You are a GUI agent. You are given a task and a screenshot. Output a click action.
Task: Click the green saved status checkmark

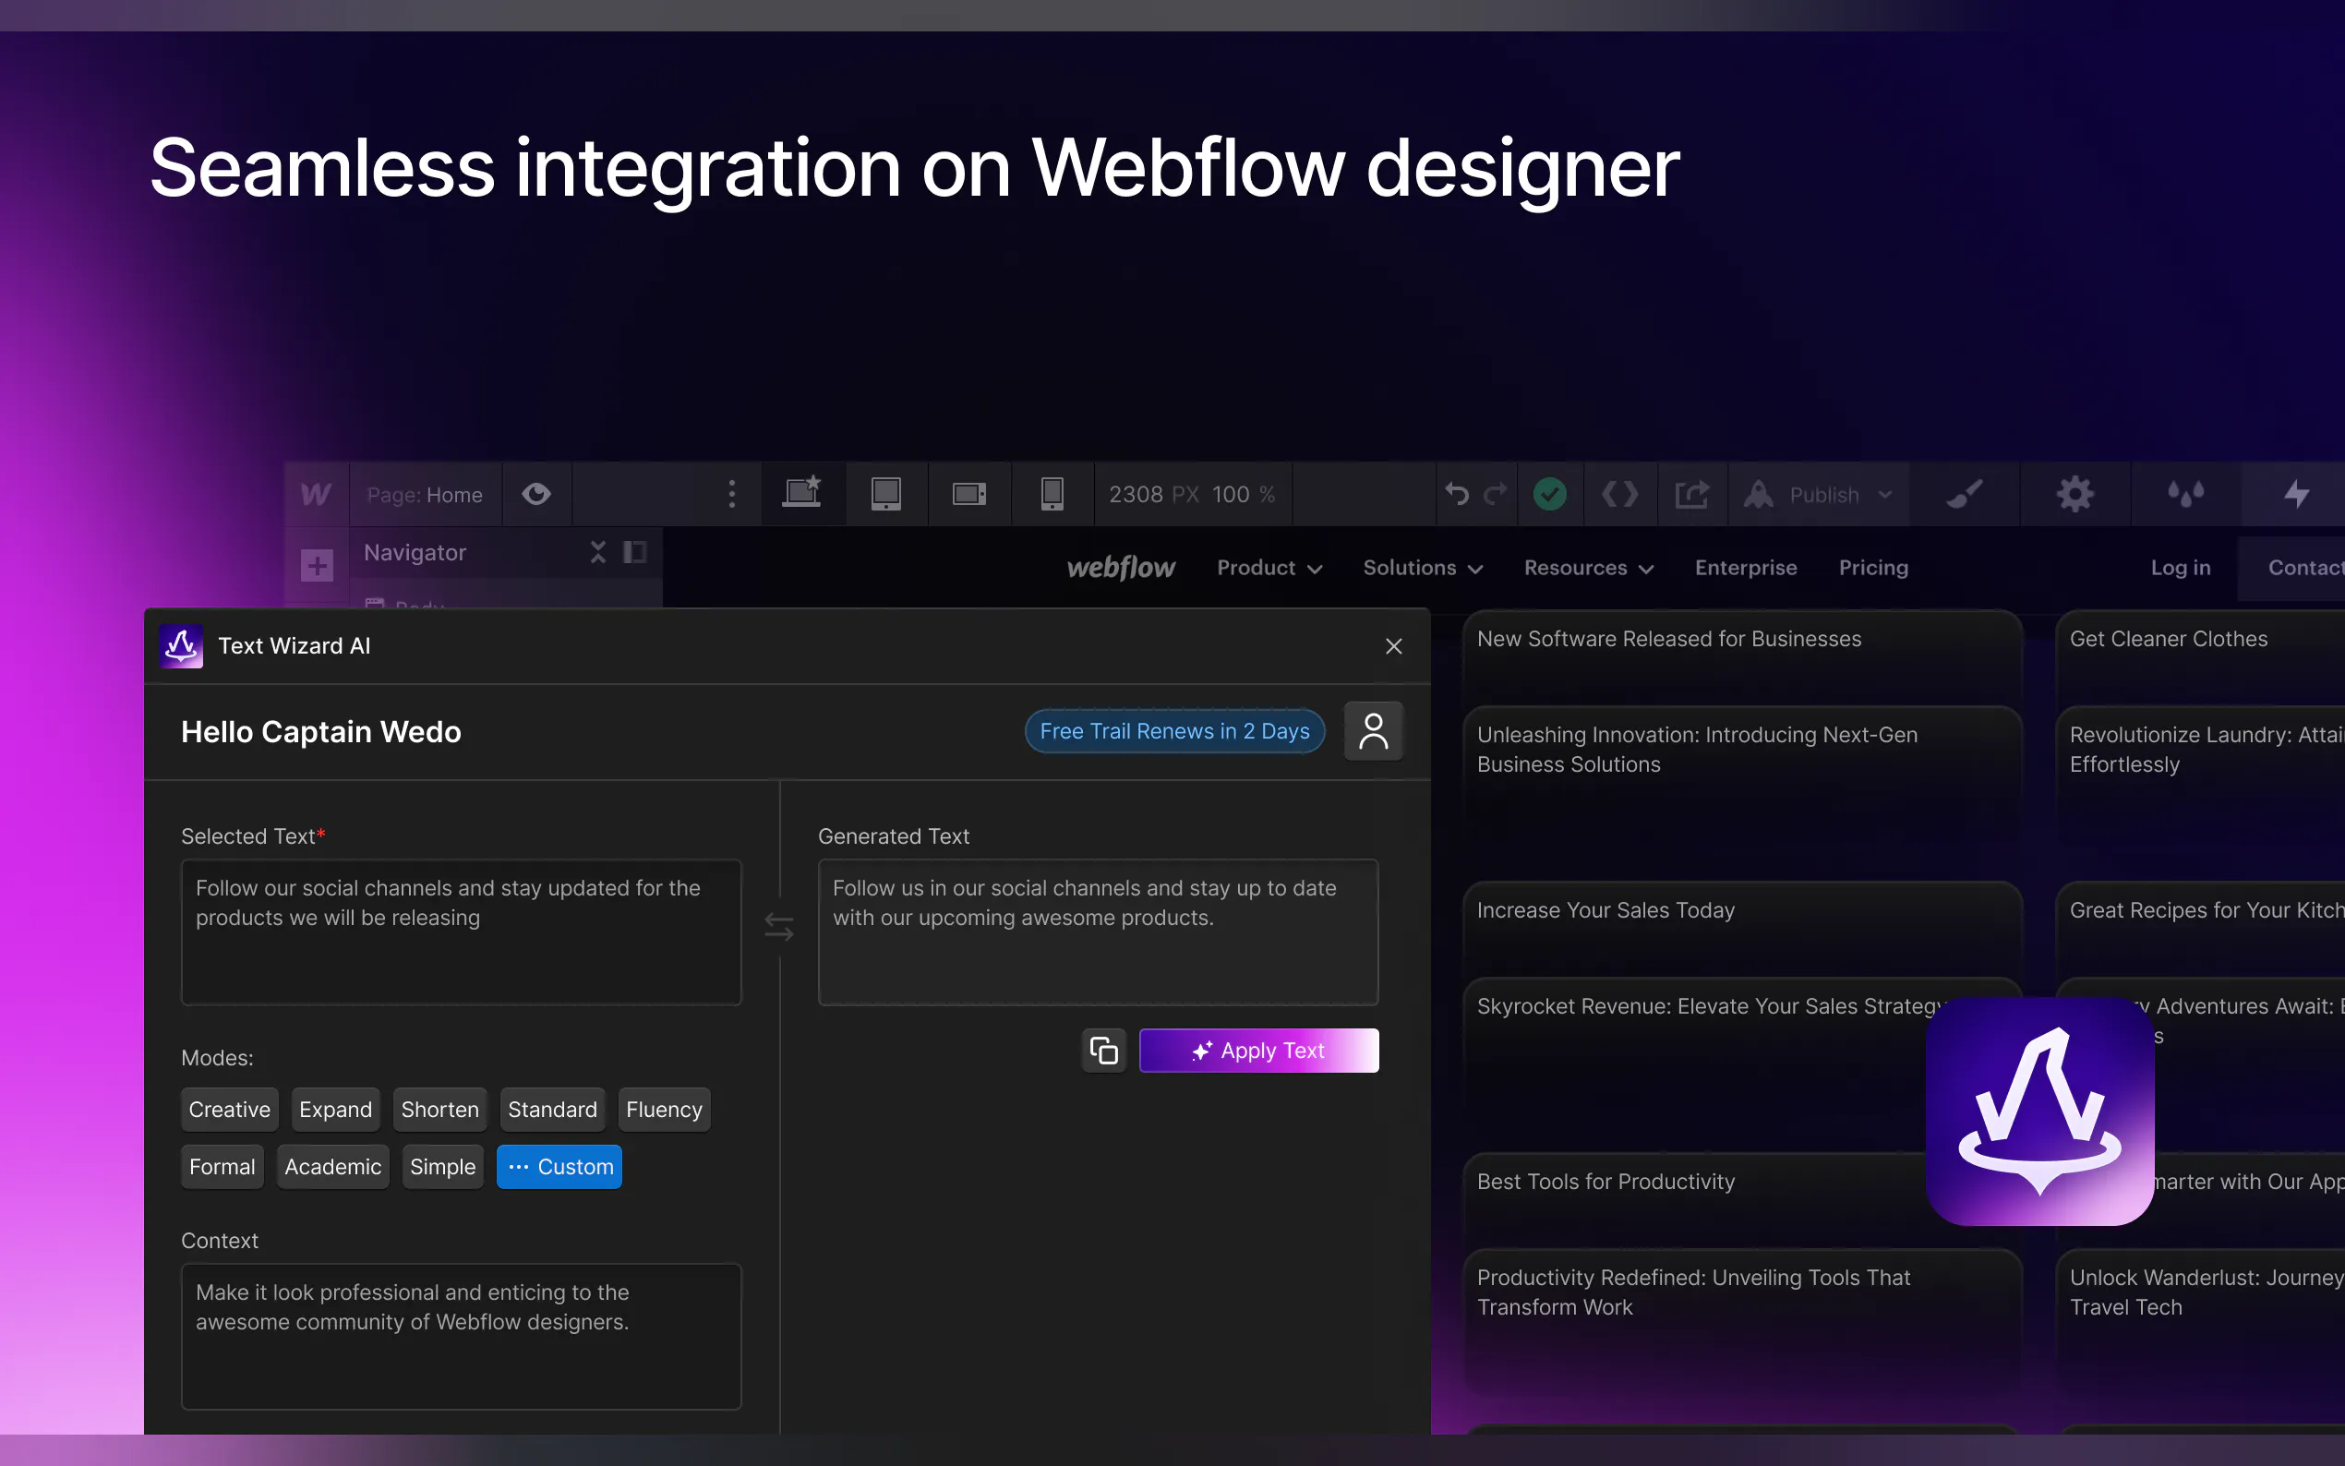click(x=1550, y=495)
